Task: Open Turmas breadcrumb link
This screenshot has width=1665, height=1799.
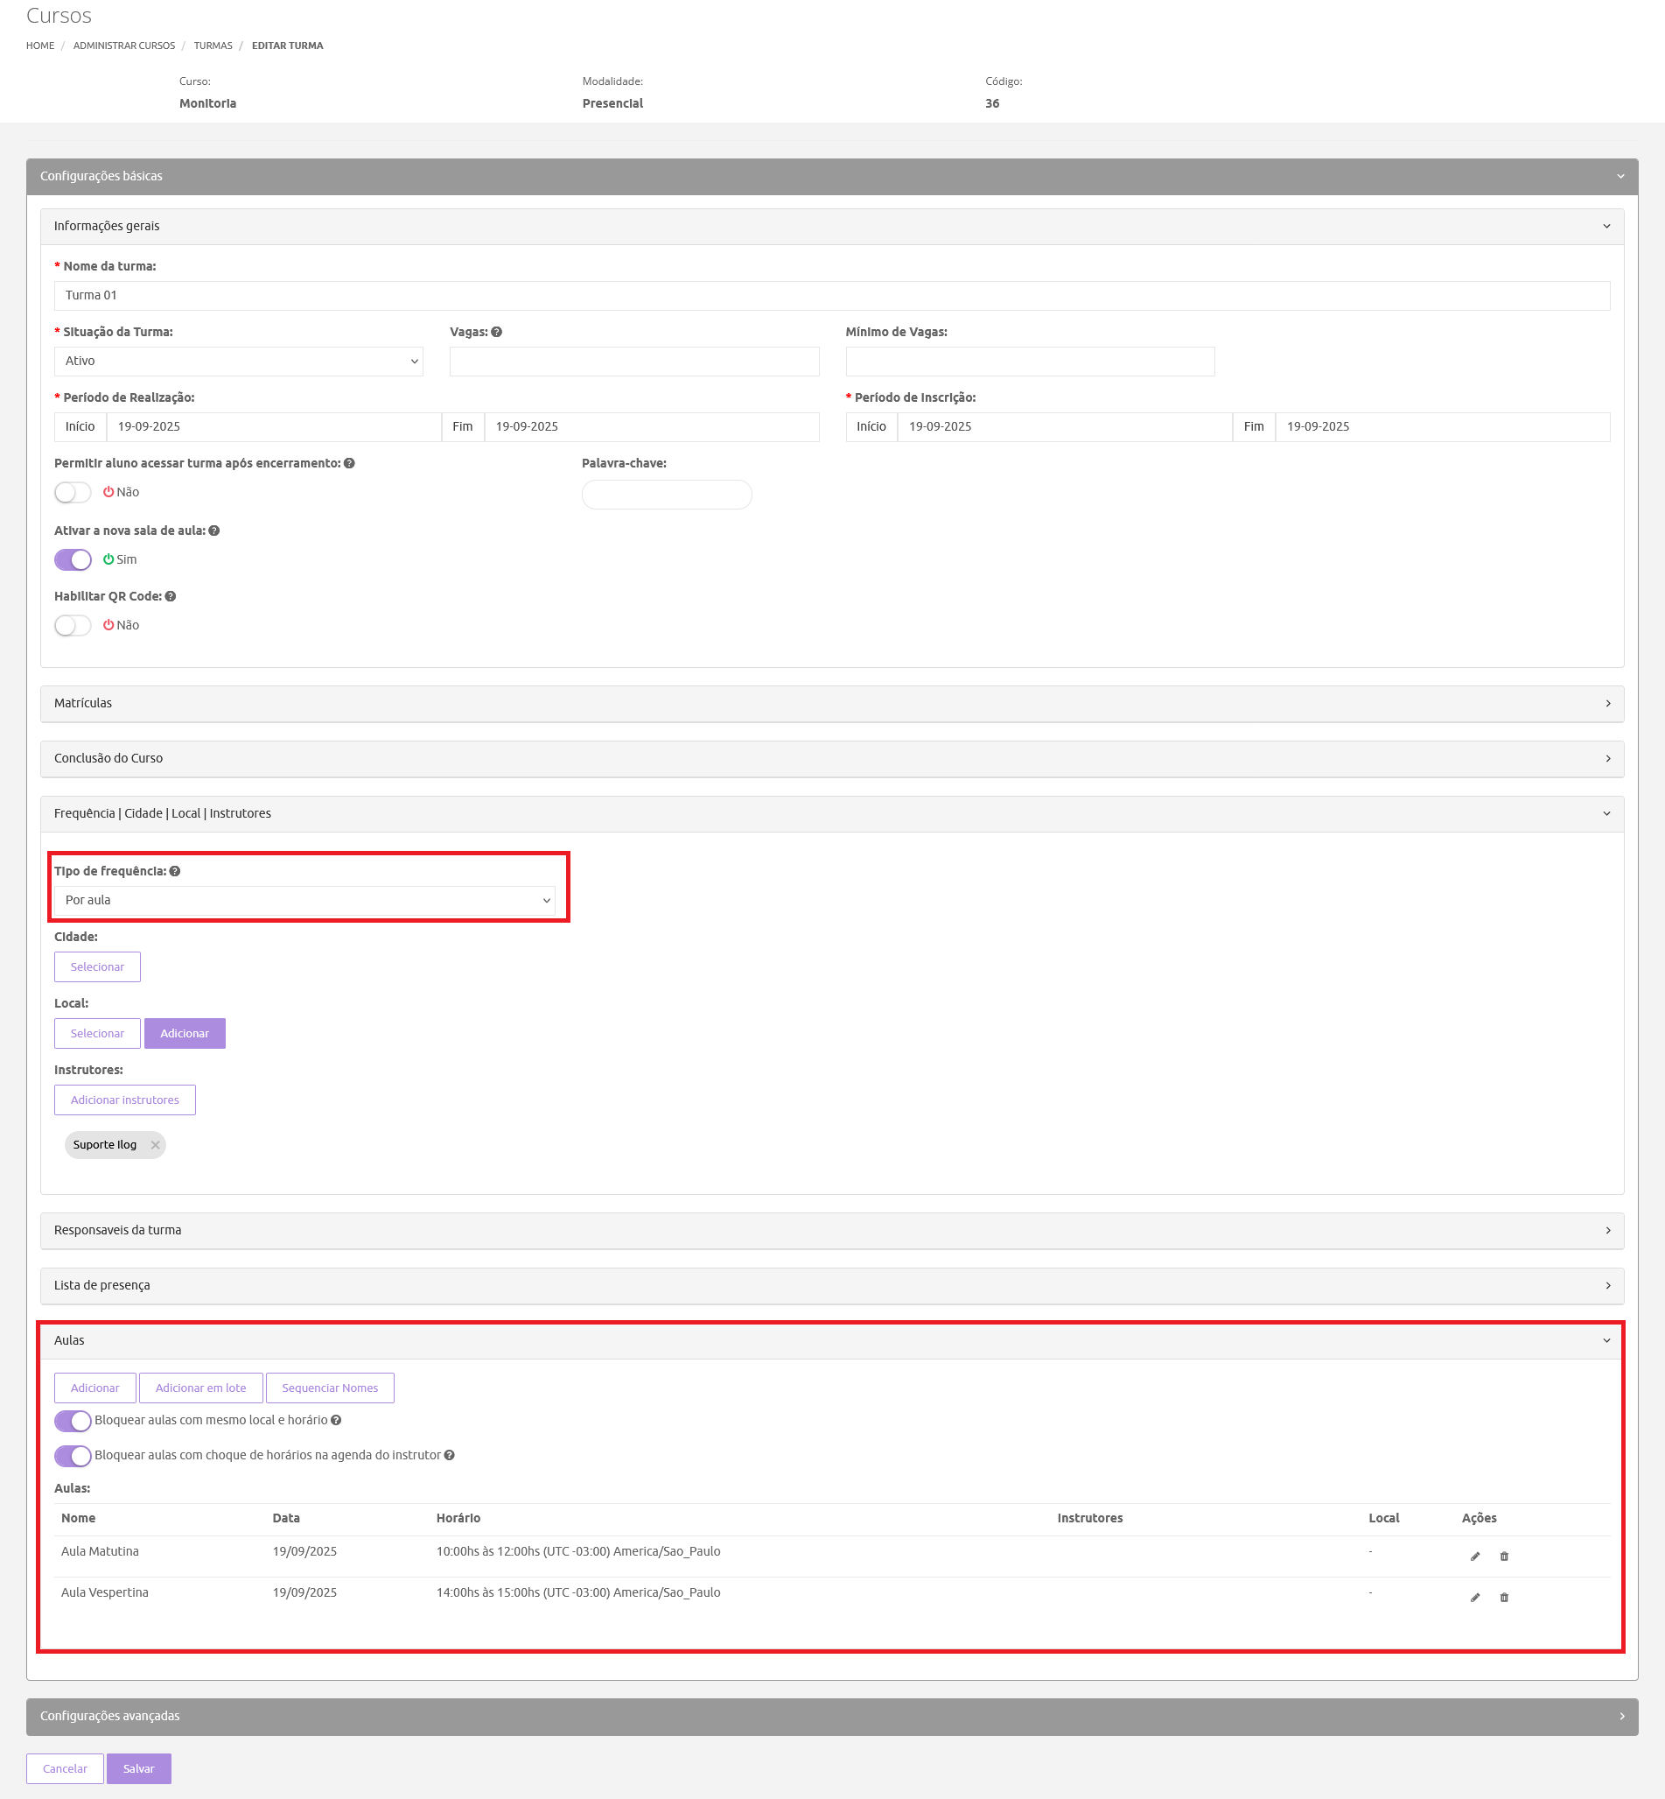Action: click(213, 45)
